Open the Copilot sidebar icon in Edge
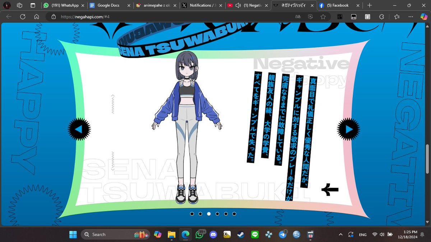The height and width of the screenshot is (242, 431). pos(424,16)
